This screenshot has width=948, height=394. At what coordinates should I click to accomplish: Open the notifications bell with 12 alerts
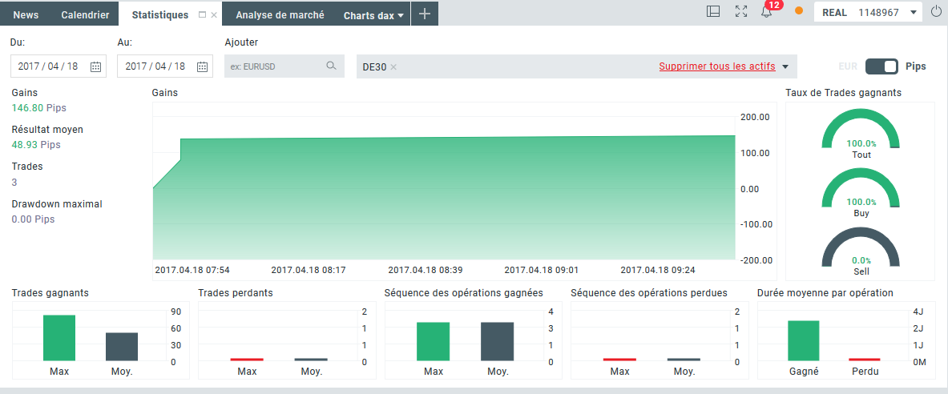click(767, 12)
